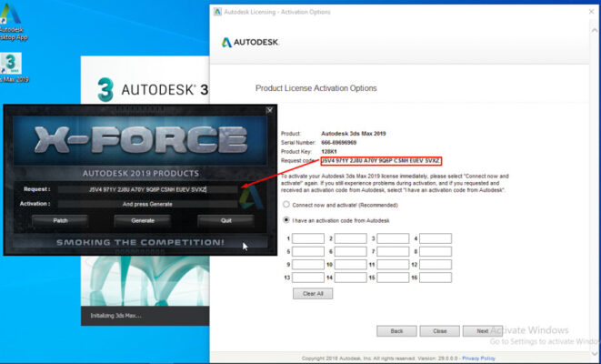Click the Back button
601x364 pixels.
pos(396,331)
